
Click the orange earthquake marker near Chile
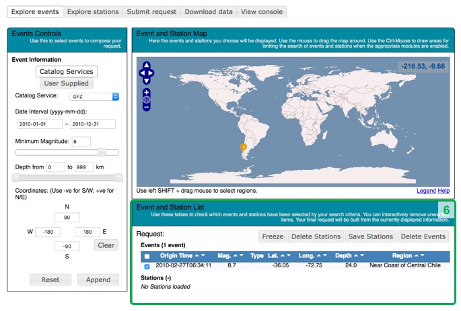pyautogui.click(x=243, y=146)
